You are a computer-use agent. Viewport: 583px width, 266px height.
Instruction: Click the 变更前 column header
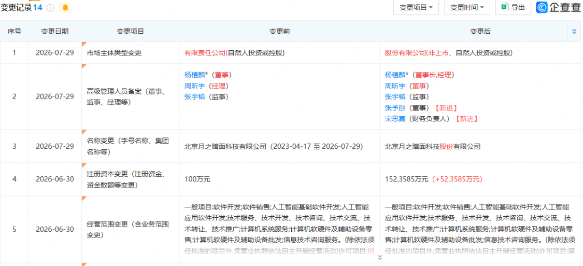pyautogui.click(x=280, y=32)
